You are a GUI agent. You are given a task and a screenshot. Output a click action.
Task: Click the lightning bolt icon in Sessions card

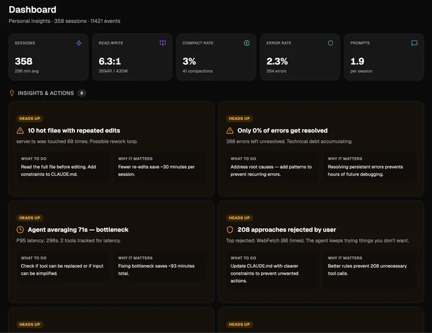click(79, 43)
